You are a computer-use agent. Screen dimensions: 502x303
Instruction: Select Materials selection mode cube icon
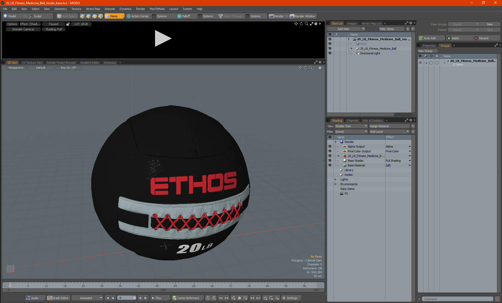click(x=100, y=16)
